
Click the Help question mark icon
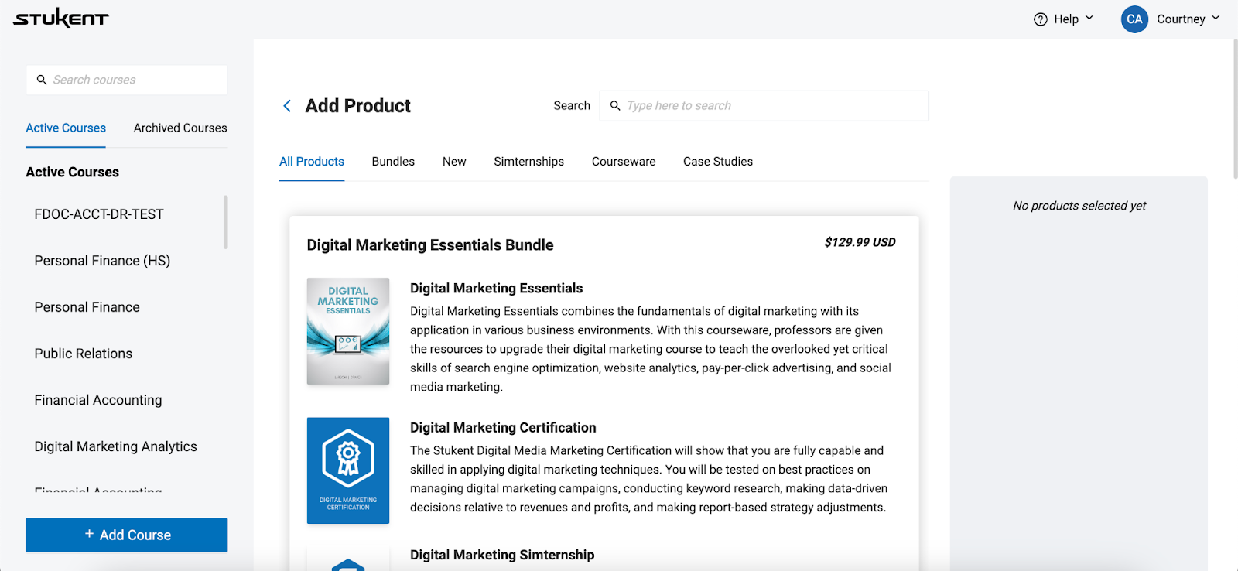(x=1041, y=19)
